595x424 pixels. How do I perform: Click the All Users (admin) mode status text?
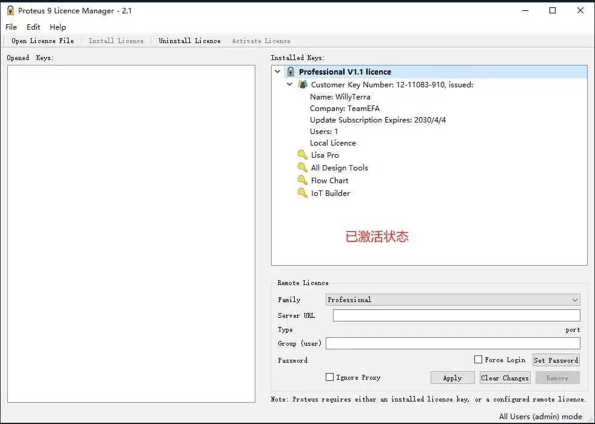540,416
